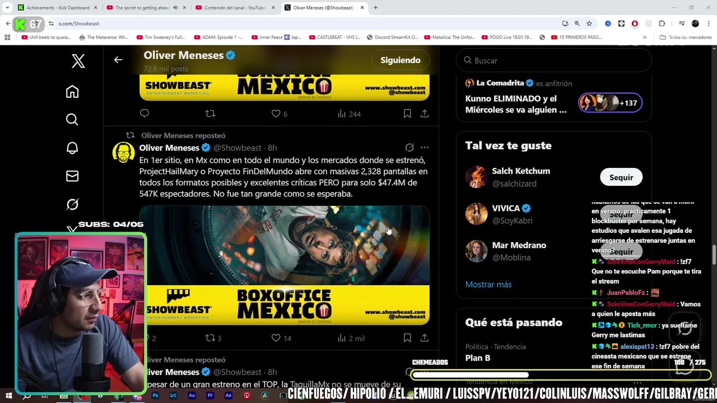Click Siguiendo following button

(x=401, y=60)
